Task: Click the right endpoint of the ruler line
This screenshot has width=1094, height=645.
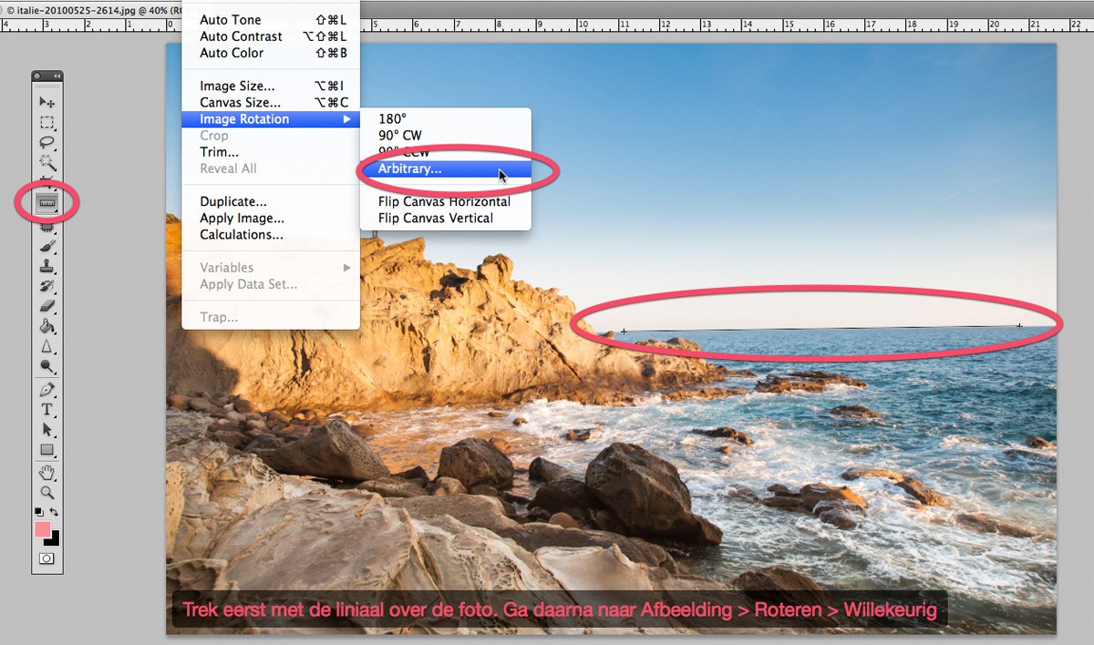Action: [x=1019, y=325]
